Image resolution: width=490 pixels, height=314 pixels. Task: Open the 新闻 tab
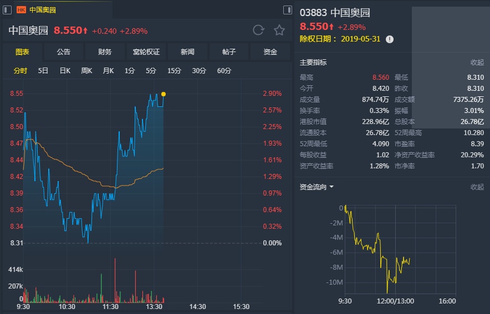[x=187, y=52]
